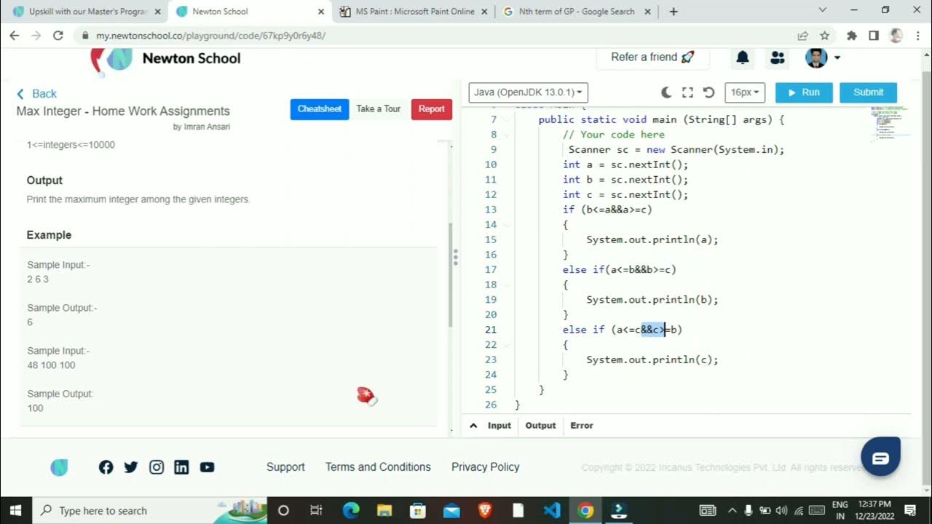Switch to Nth term of GP Google tab
This screenshot has height=524, width=932.
pos(575,12)
